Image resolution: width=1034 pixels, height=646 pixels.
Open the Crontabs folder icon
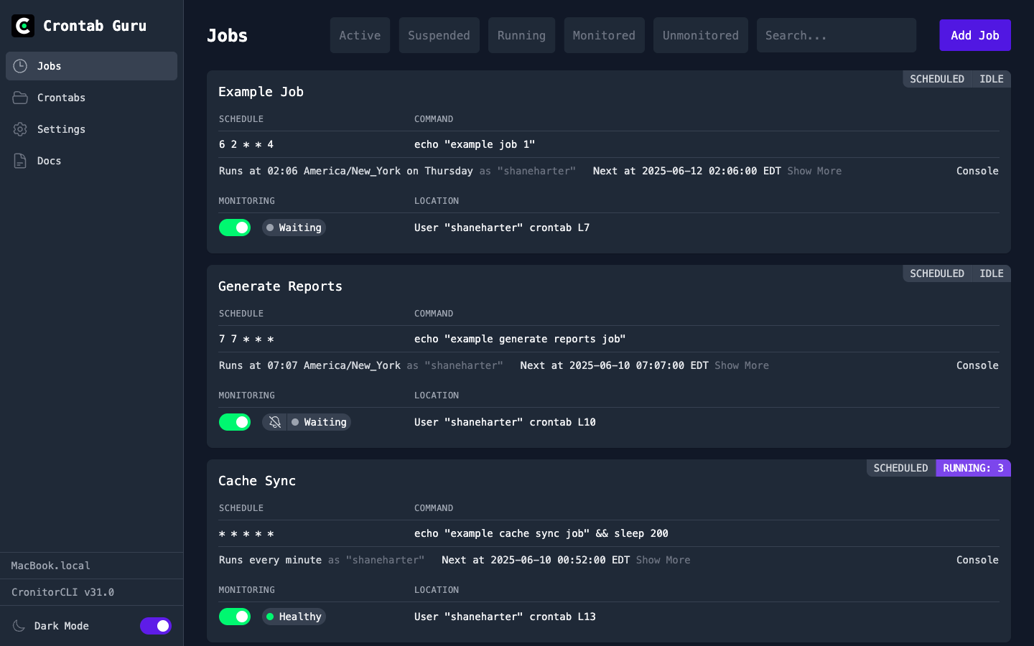pyautogui.click(x=21, y=98)
